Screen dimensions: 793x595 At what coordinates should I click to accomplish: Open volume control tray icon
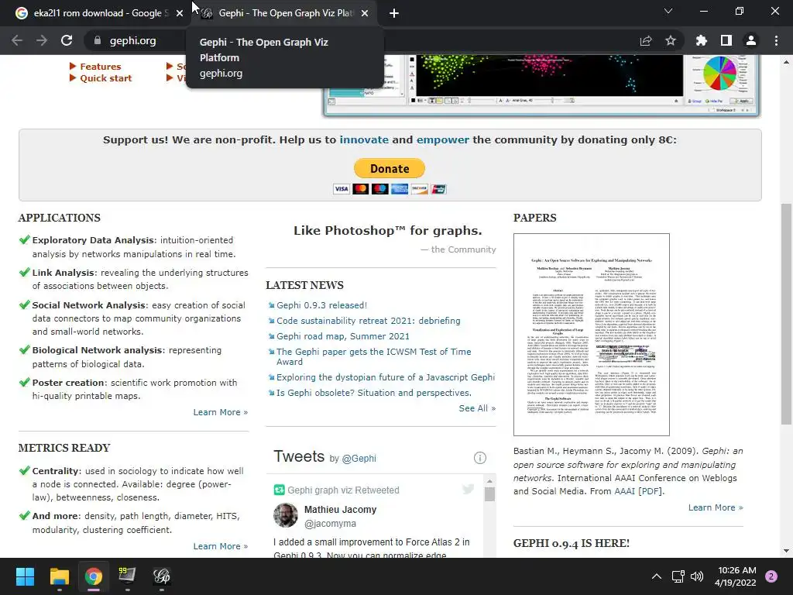coord(697,576)
